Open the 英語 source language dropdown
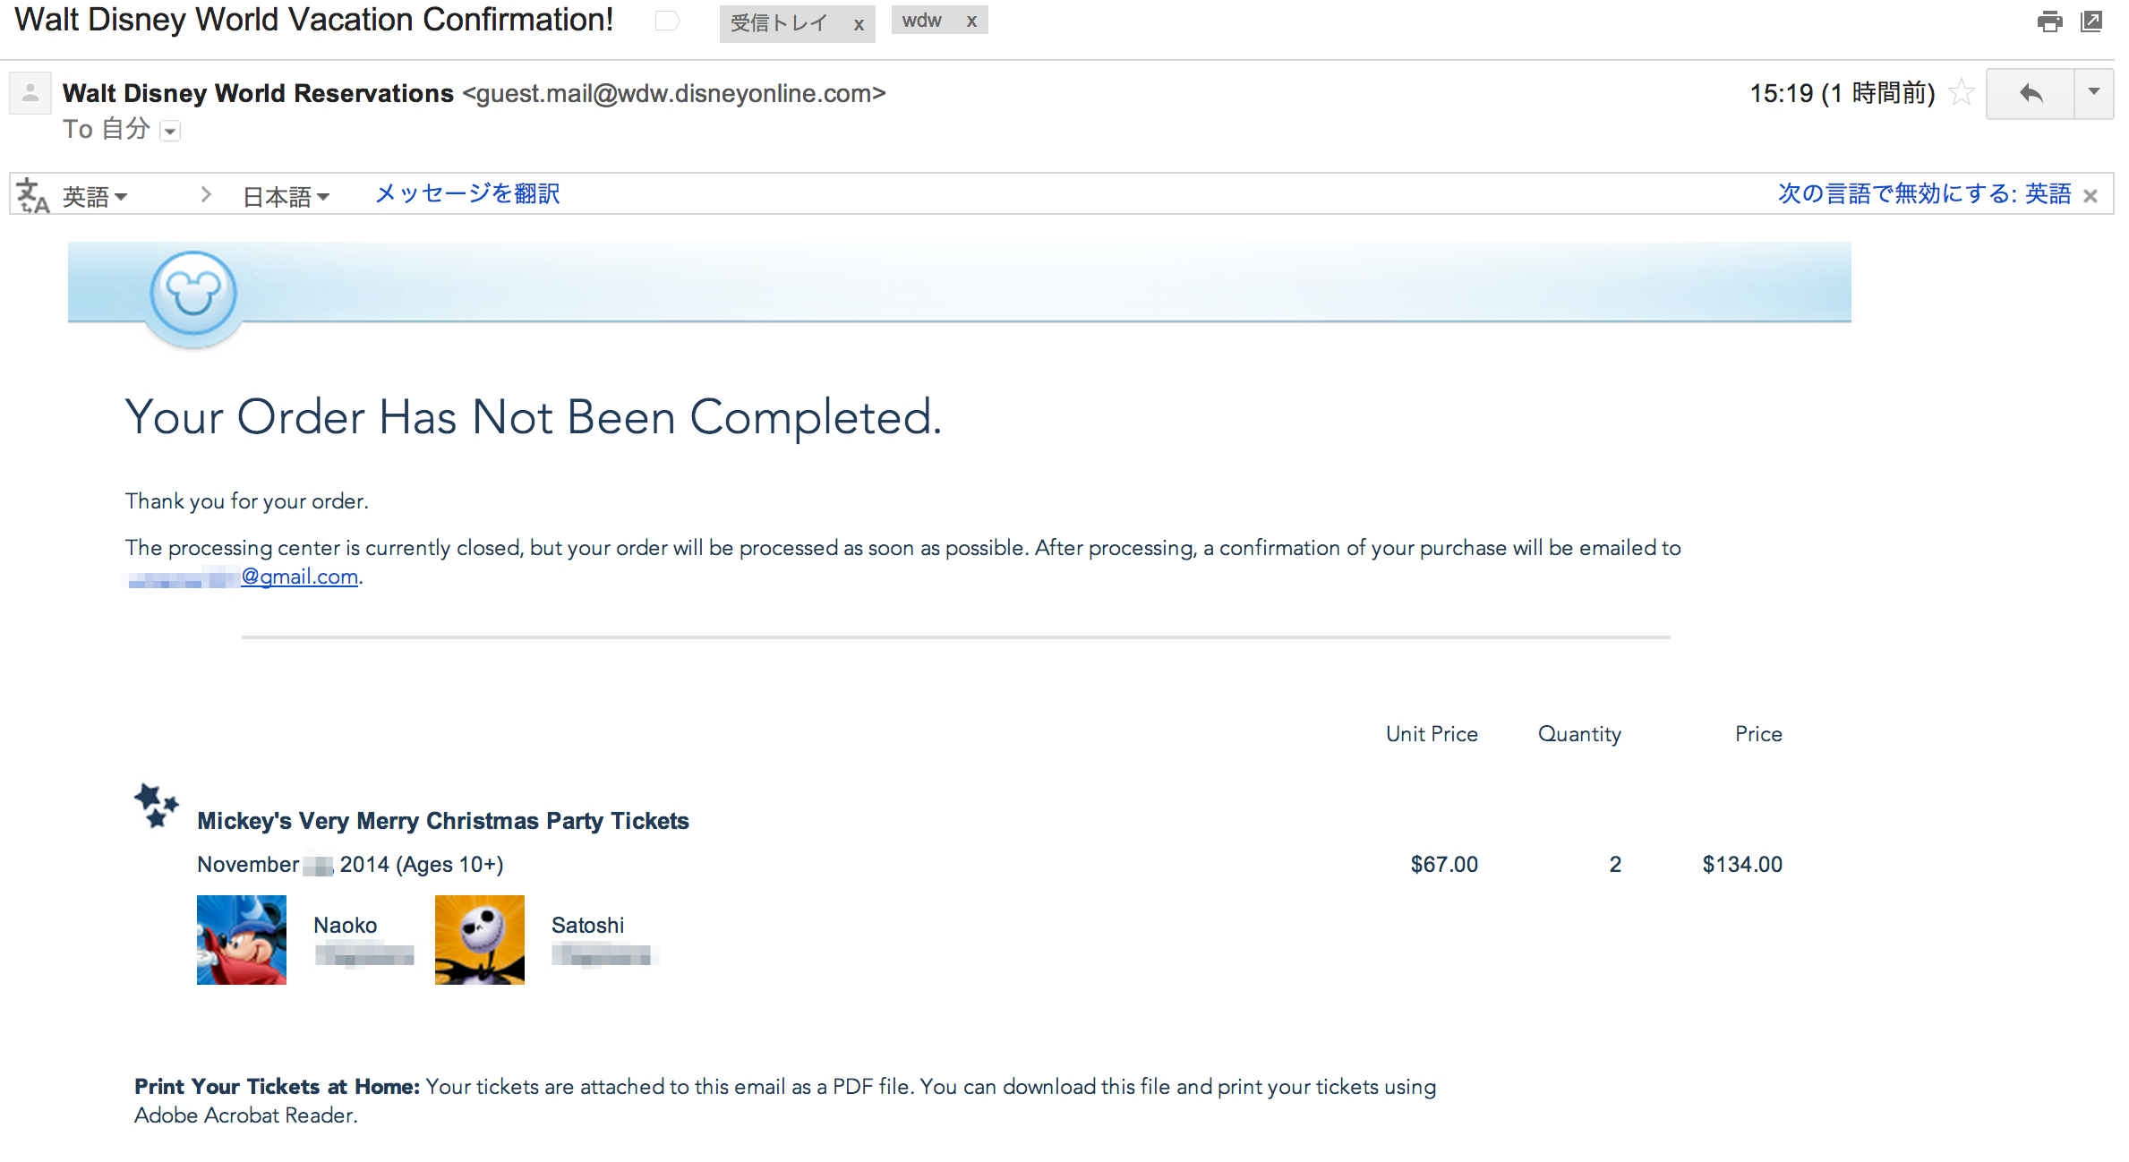 95,196
